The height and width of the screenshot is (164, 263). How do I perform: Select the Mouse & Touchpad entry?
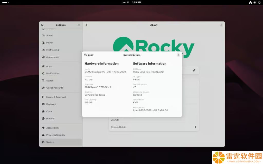(x=61, y=97)
